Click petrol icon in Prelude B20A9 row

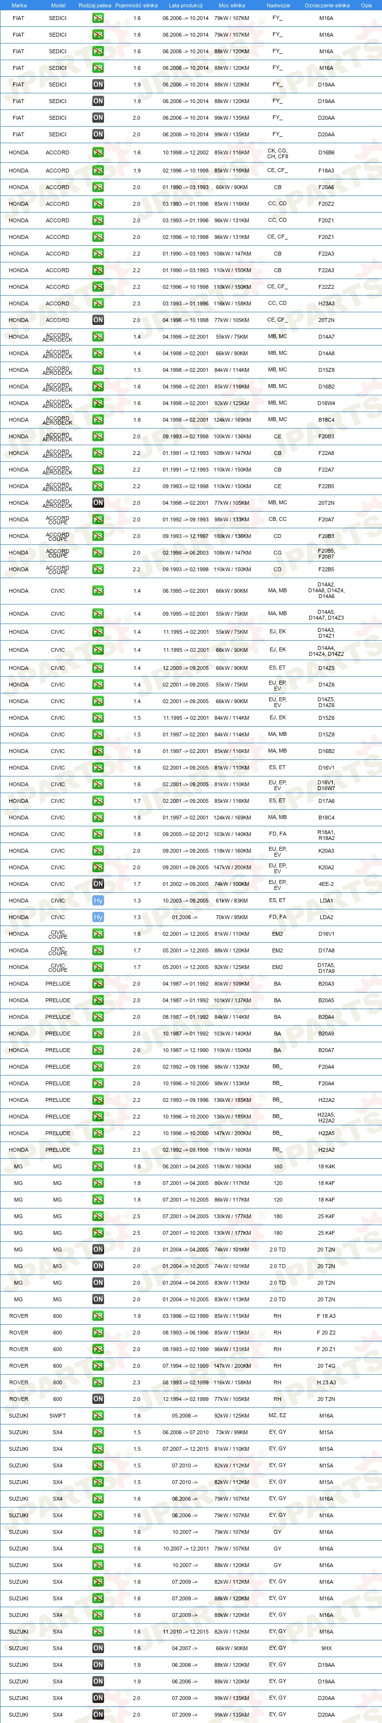pos(98,1034)
